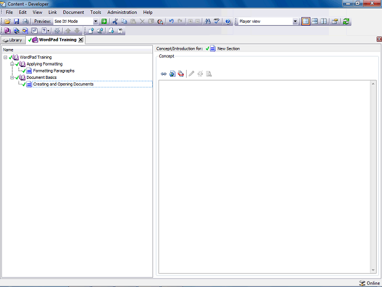Toggle the single-pane layout button
The width and height of the screenshot is (382, 287).
coord(306,22)
